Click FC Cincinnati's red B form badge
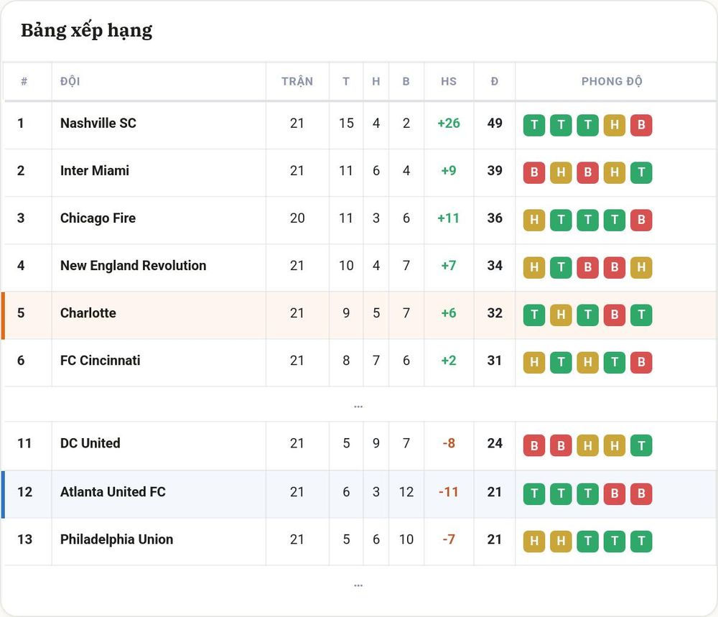The image size is (718, 617). [x=641, y=362]
